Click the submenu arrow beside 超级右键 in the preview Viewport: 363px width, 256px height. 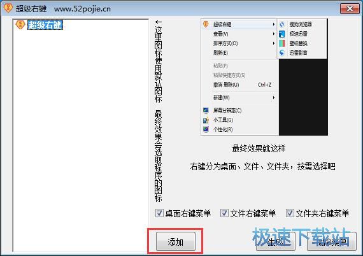pos(274,24)
